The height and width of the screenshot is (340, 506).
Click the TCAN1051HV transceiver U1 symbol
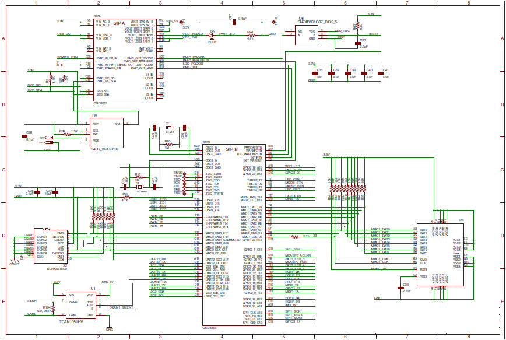(x=80, y=303)
